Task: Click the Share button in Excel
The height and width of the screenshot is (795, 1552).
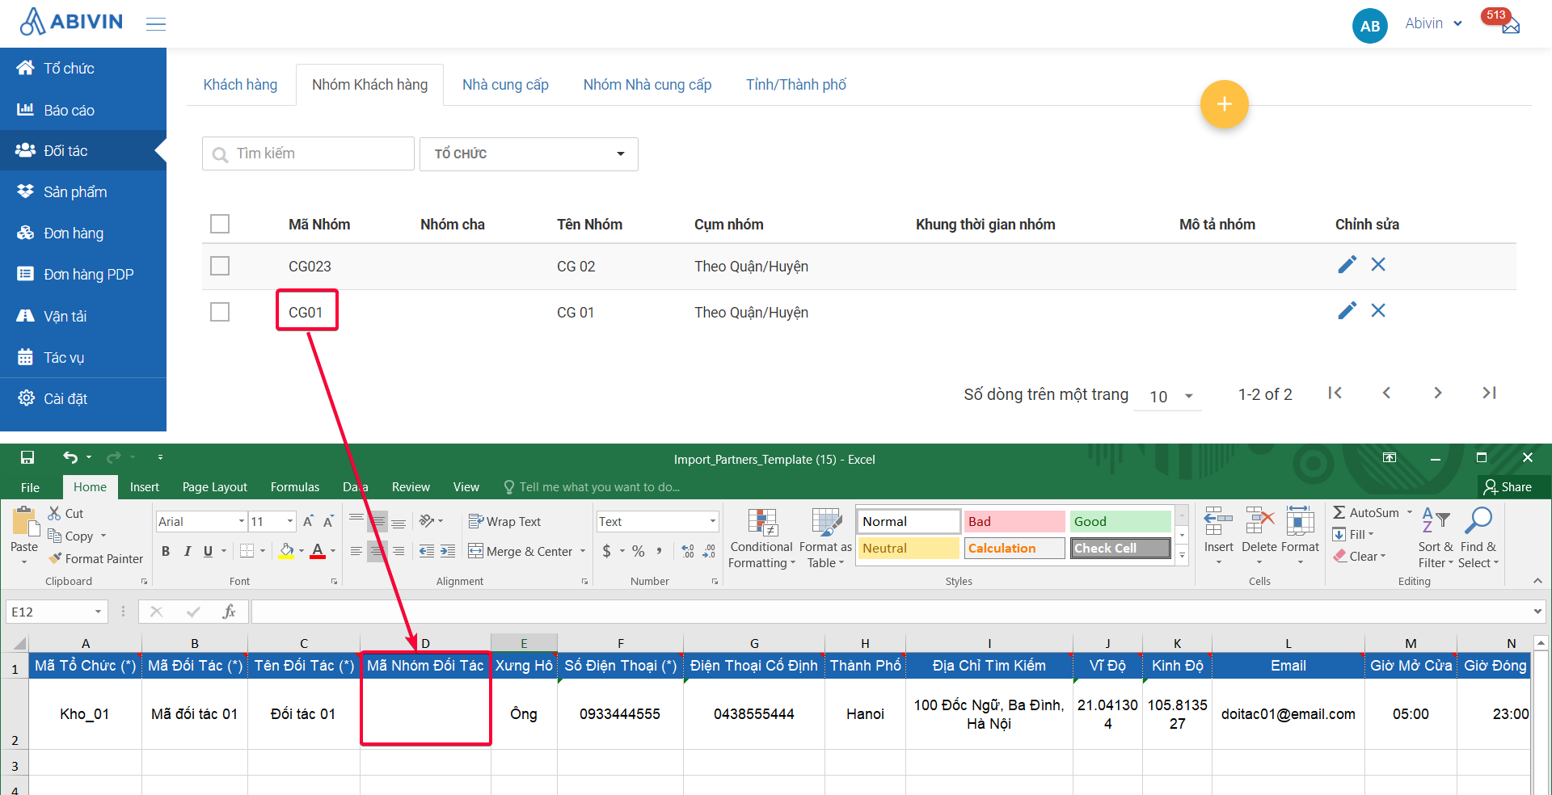Action: tap(1508, 486)
